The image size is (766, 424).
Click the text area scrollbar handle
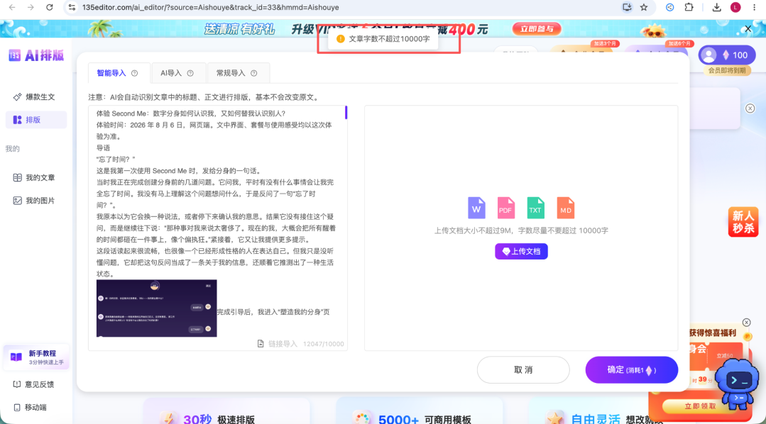(346, 112)
